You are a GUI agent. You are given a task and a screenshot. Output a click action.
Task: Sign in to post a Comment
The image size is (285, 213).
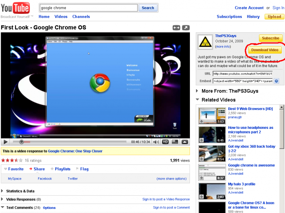pos(171,208)
